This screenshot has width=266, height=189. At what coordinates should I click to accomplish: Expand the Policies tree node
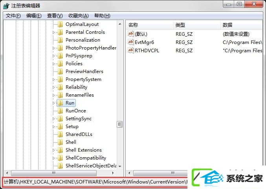53,64
